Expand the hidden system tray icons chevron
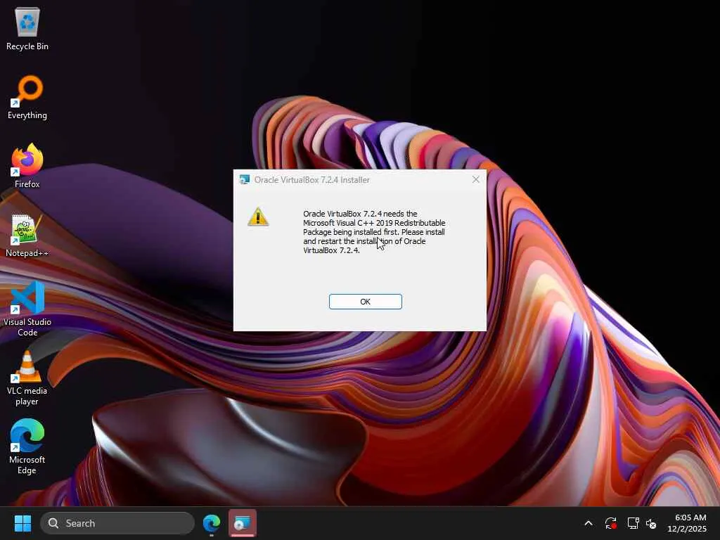720x540 pixels. coord(589,523)
